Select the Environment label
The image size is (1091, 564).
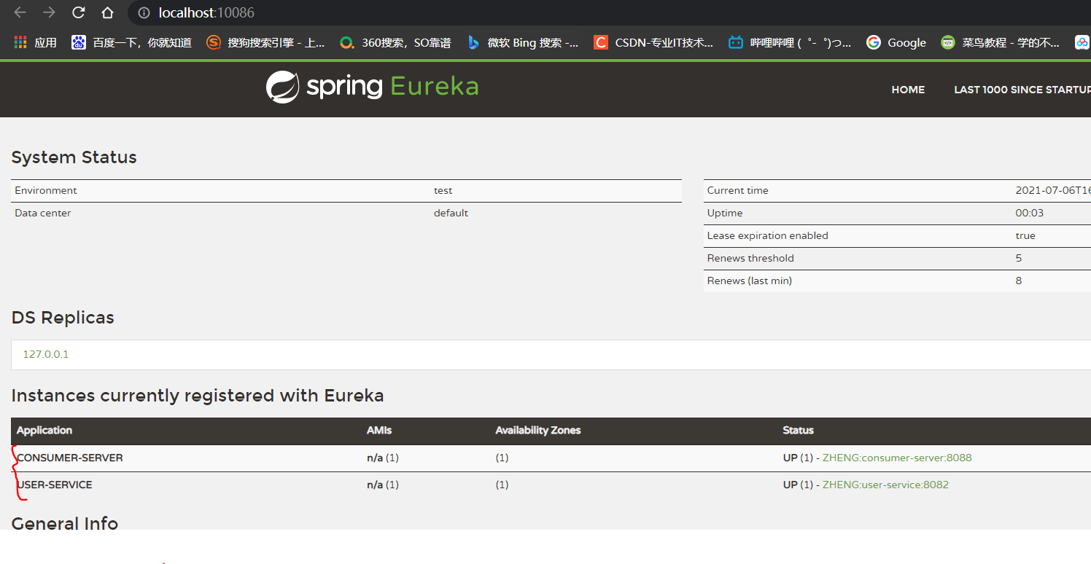coord(46,190)
